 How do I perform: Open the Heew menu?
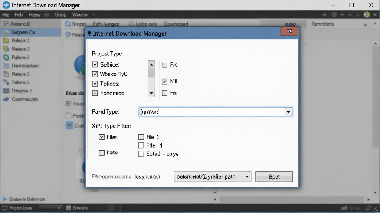(x=35, y=15)
